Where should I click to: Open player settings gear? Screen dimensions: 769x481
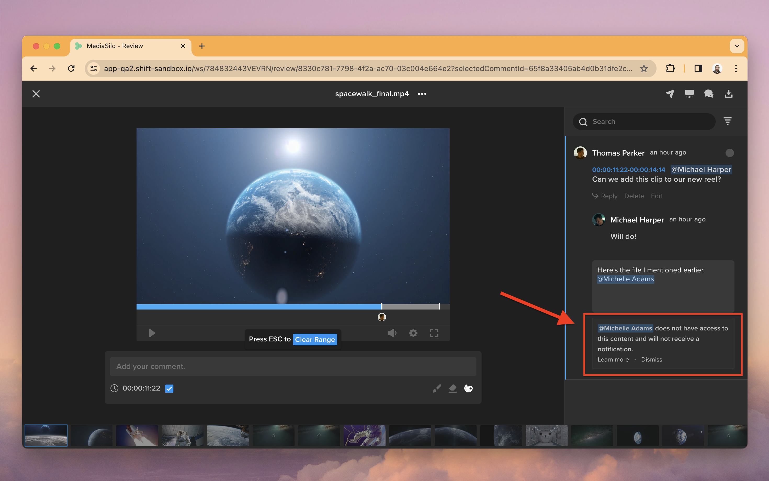click(413, 333)
